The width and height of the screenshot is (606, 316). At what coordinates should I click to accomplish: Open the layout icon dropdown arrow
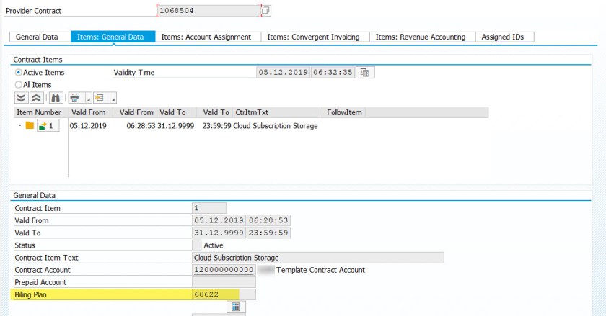113,99
